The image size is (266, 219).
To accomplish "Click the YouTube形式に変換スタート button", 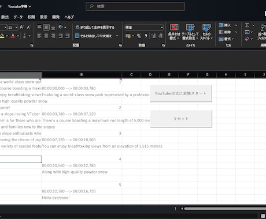I will [x=181, y=93].
